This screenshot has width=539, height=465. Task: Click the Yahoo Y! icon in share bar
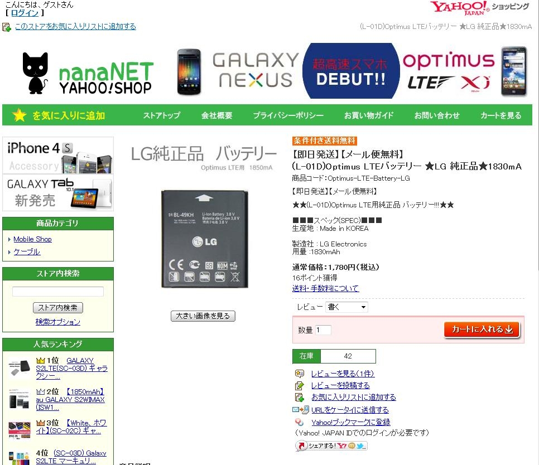(x=341, y=446)
